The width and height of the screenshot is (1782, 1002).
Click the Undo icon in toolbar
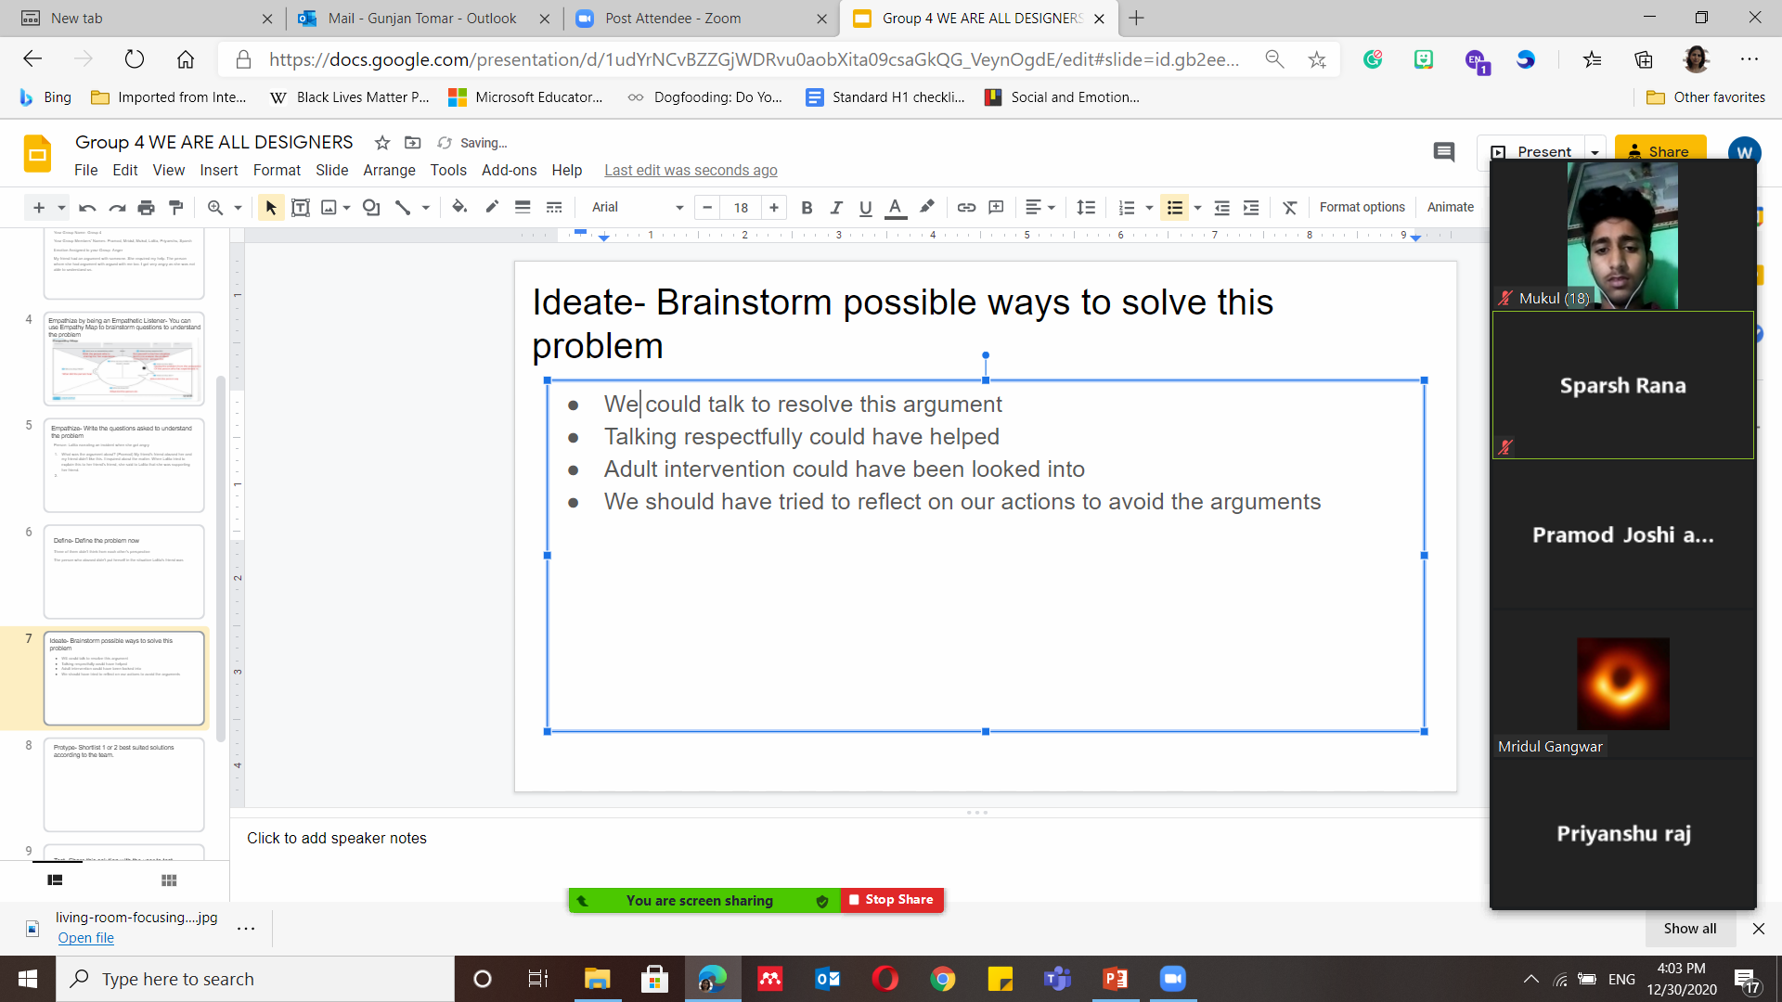pos(87,208)
